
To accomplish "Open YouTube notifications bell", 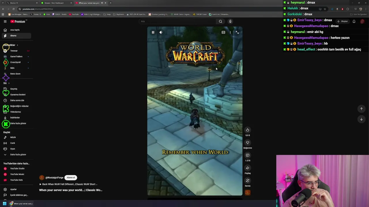I will point(354,21).
